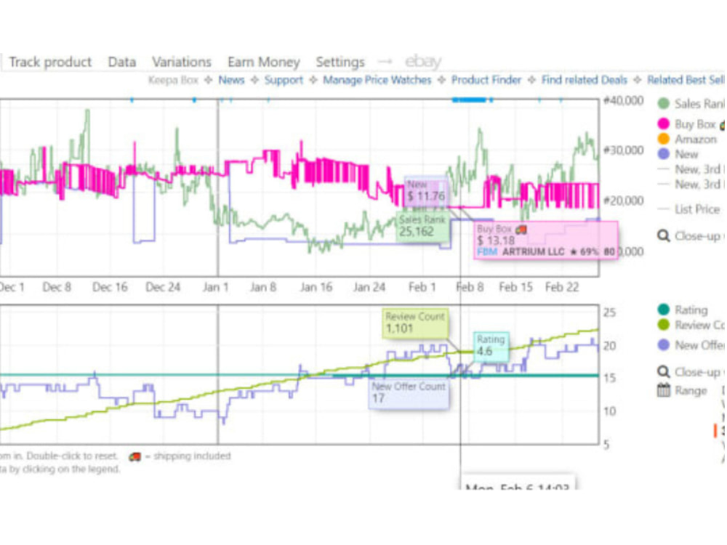Open the Support link

[284, 80]
